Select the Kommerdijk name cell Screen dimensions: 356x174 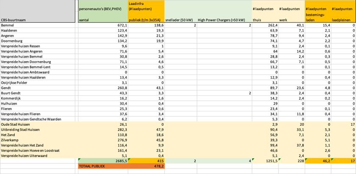coord(12,98)
